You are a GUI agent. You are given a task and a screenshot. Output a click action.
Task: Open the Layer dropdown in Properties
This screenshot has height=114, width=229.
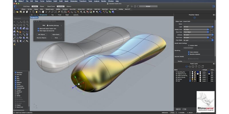coord(198,27)
